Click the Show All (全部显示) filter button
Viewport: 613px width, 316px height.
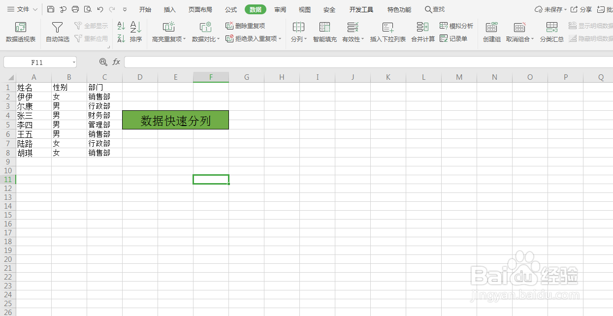pos(91,26)
